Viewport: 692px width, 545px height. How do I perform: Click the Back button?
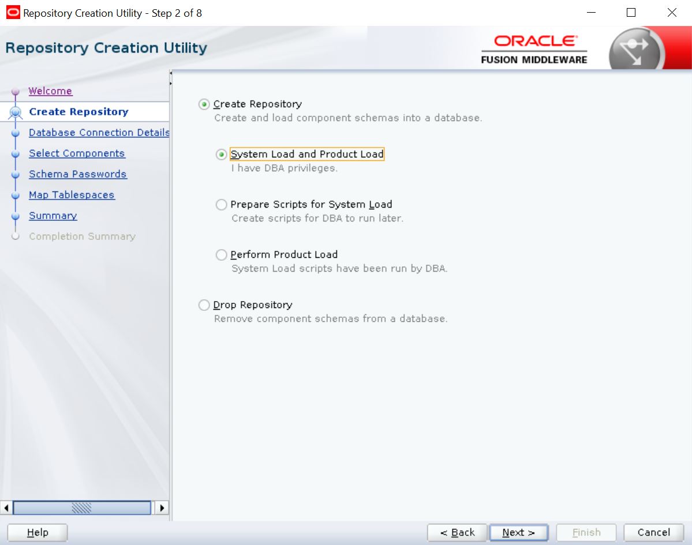pyautogui.click(x=457, y=532)
